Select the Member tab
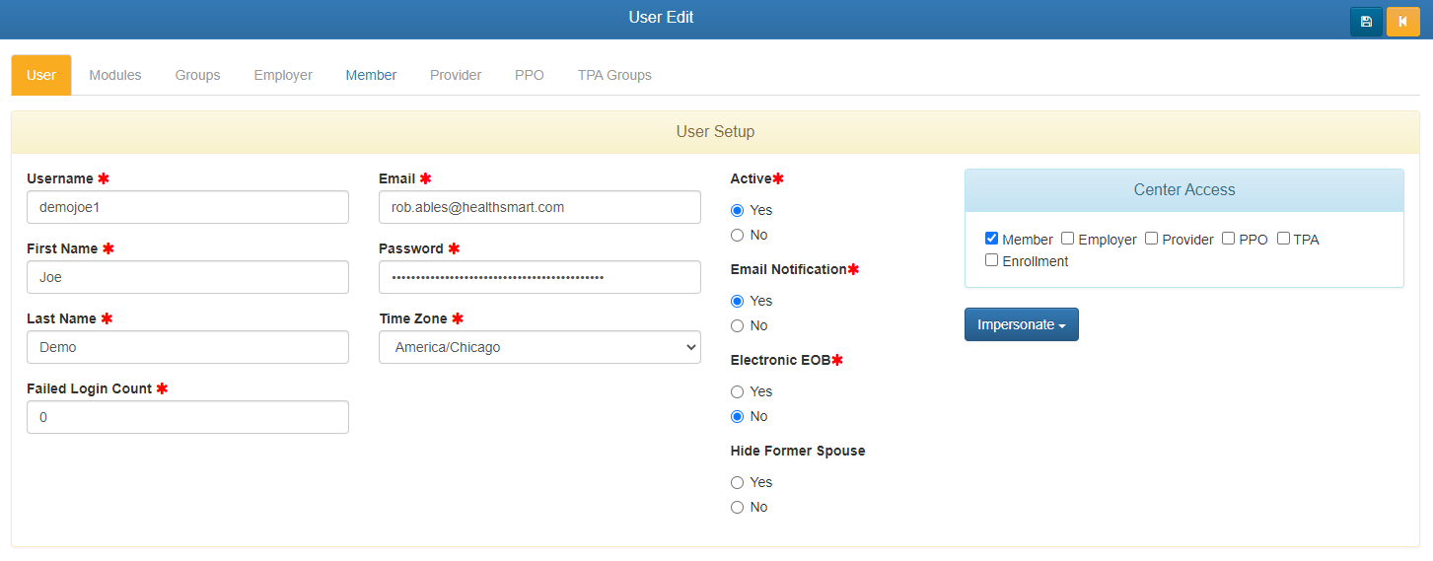The image size is (1433, 561). click(371, 75)
